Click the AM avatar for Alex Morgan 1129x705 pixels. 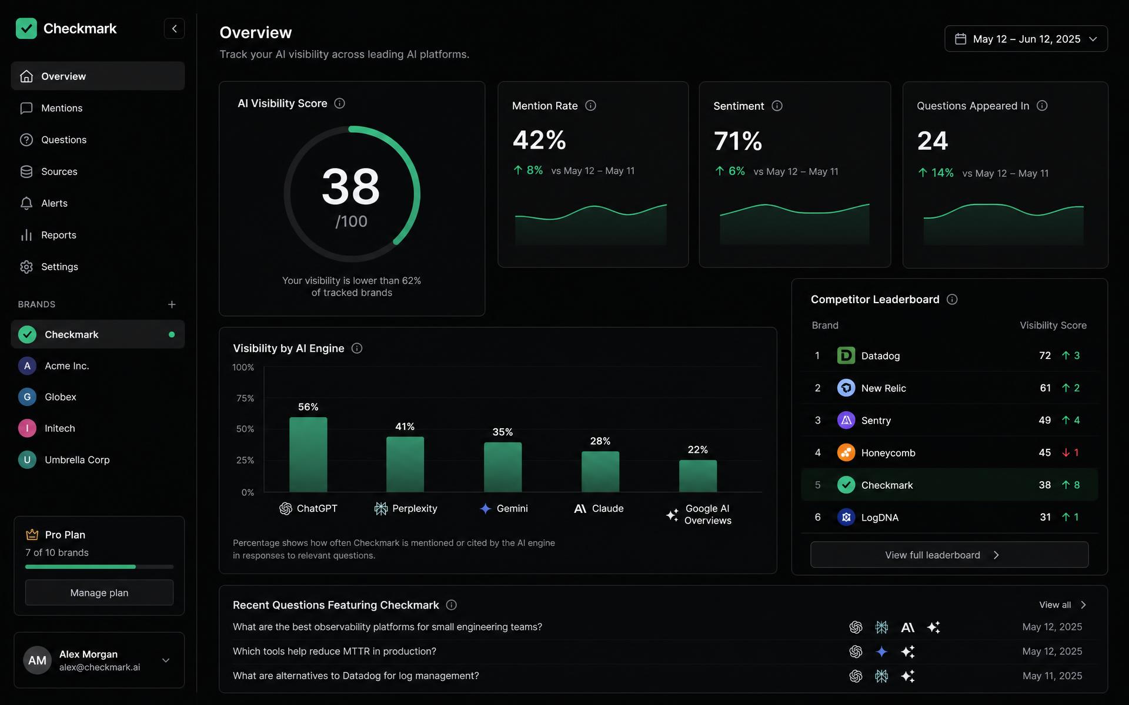click(x=37, y=660)
